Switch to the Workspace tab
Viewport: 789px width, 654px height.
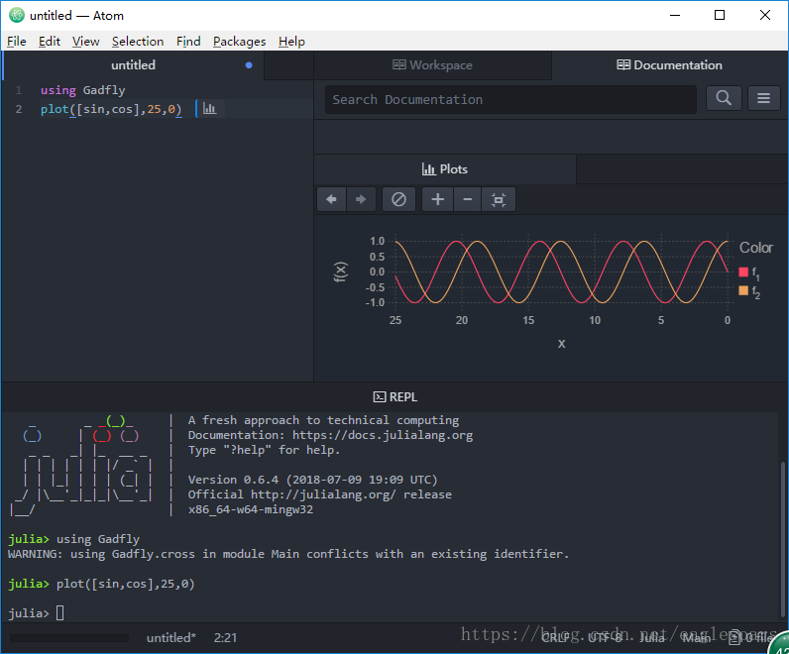(432, 65)
